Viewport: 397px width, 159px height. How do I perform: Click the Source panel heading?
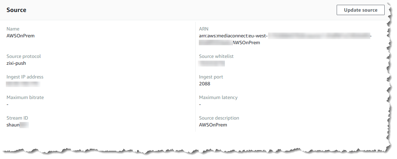[16, 10]
